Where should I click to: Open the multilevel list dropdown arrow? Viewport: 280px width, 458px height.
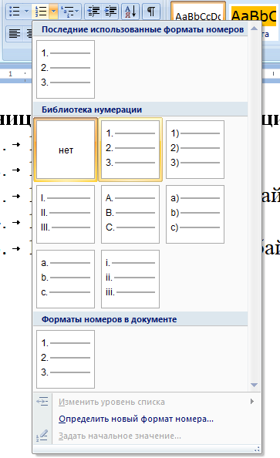pos(76,12)
